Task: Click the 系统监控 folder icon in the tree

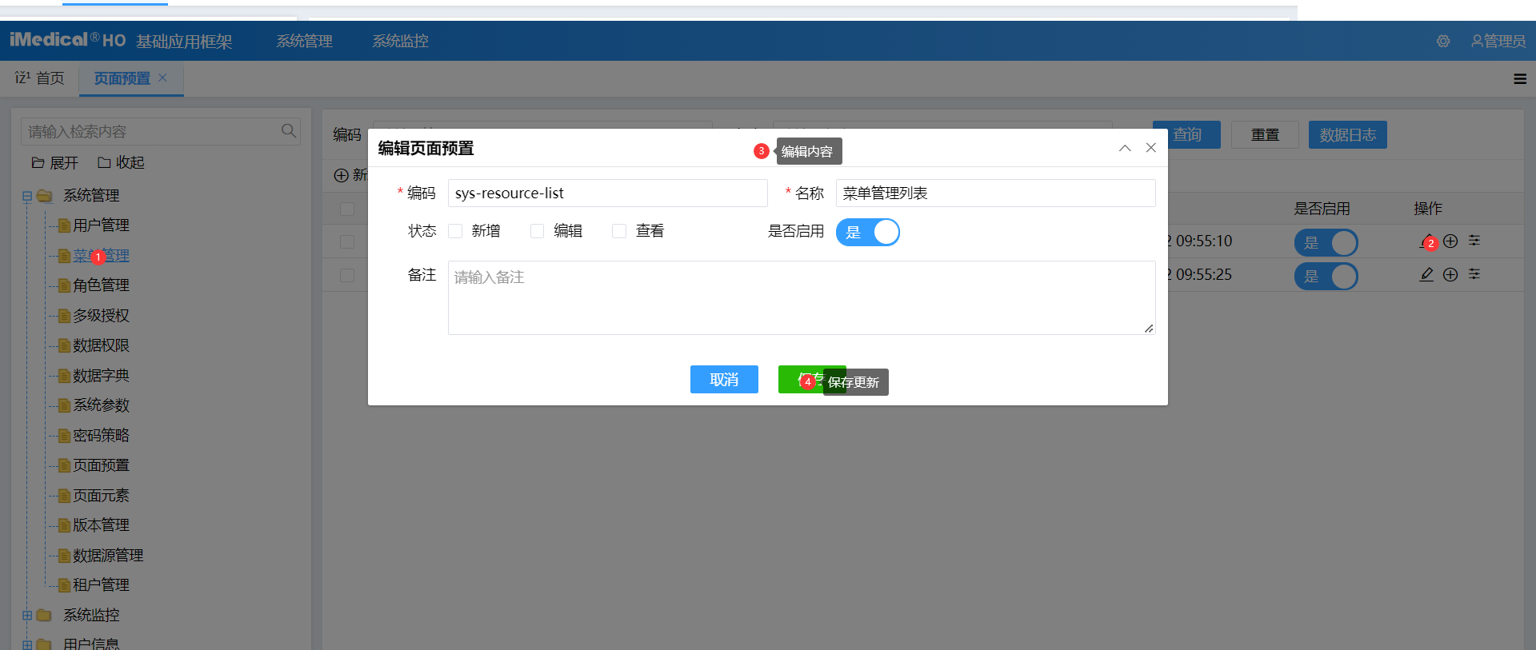Action: 44,615
